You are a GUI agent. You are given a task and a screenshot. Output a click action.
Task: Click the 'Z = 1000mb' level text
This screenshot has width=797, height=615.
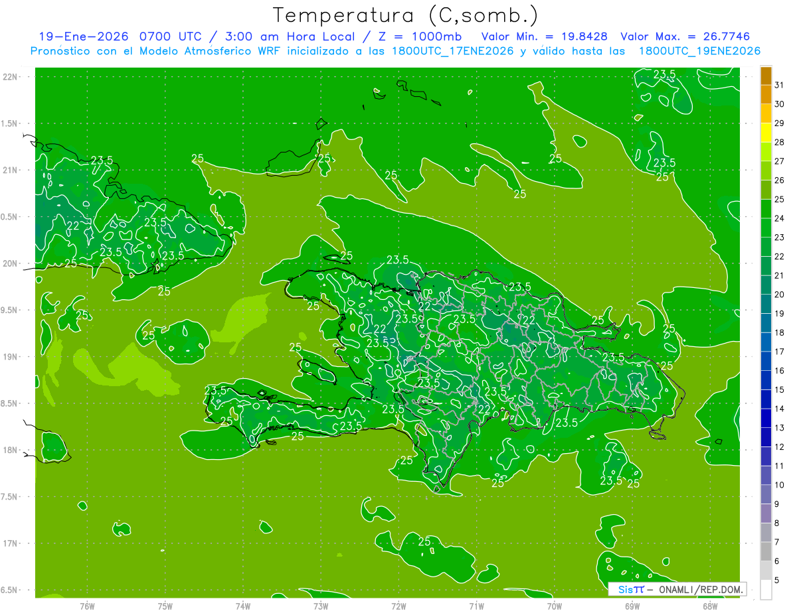(x=419, y=36)
